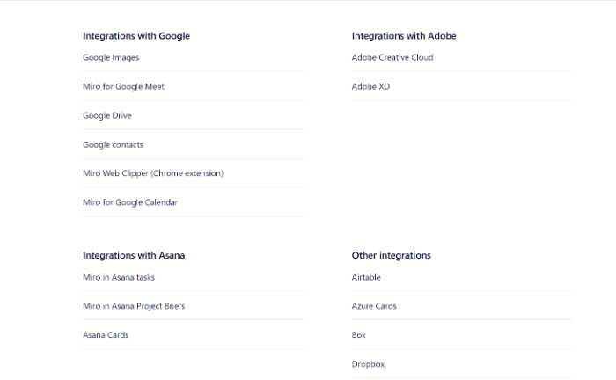The height and width of the screenshot is (380, 616).
Task: Click the Other integrations heading
Action: coord(392,256)
